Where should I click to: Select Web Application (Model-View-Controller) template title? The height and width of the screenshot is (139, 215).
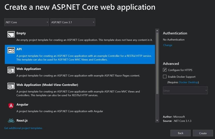[x=47, y=85]
